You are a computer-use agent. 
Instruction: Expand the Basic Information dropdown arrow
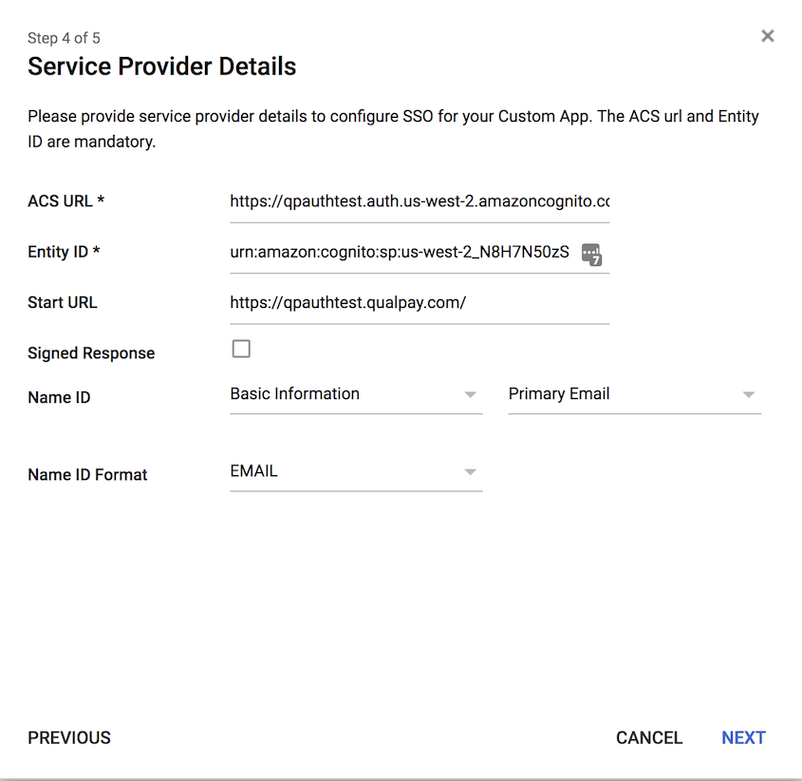click(x=470, y=393)
